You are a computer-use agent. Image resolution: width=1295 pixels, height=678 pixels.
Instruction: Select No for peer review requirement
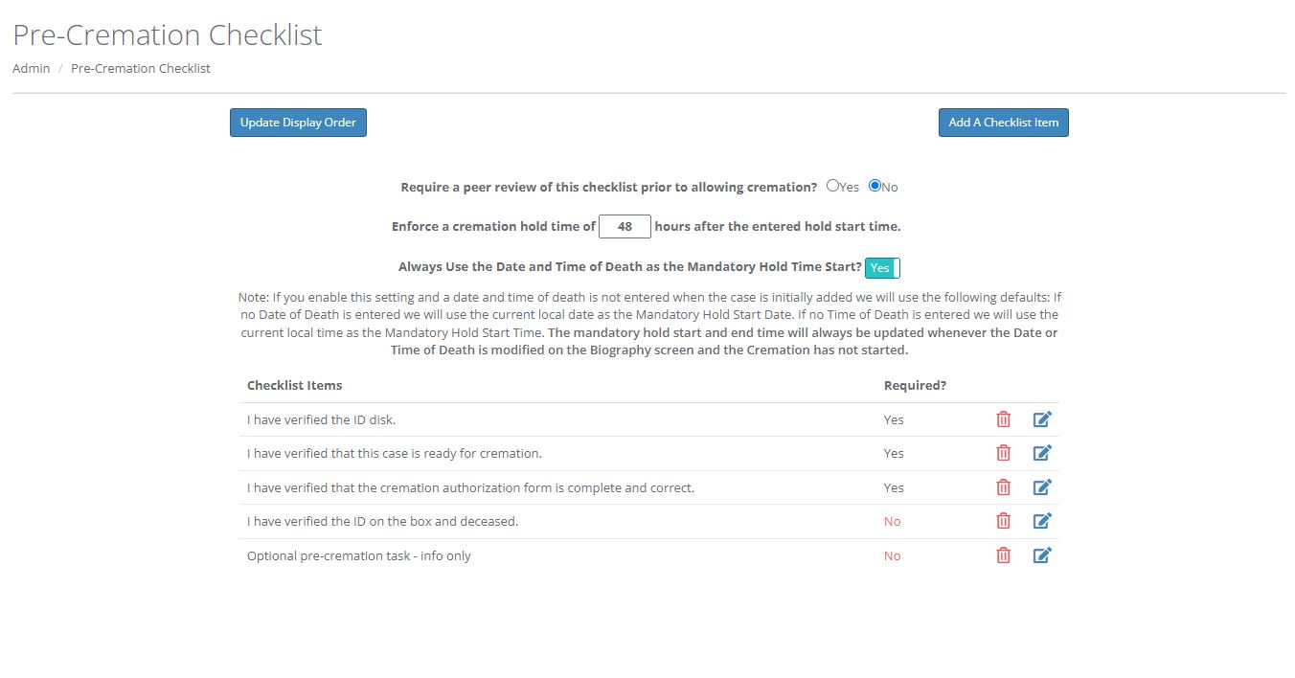[873, 185]
